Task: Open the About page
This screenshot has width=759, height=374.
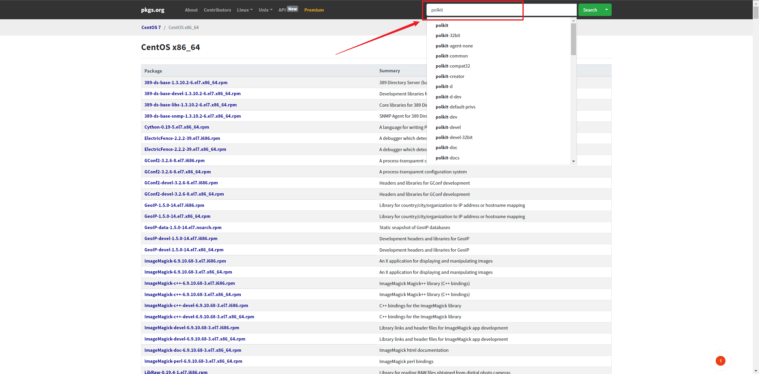Action: (x=191, y=10)
